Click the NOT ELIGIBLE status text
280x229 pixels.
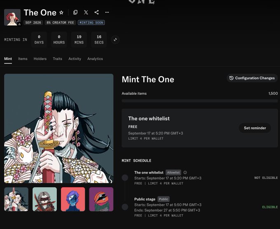click(x=266, y=178)
